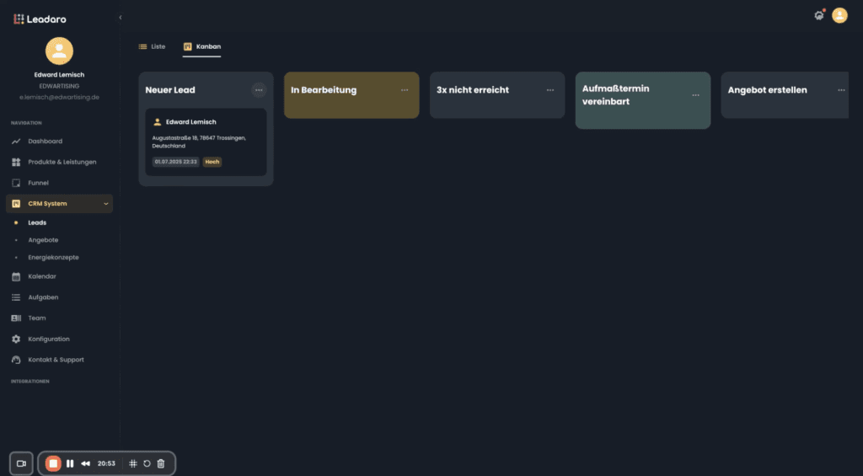The width and height of the screenshot is (863, 476).
Task: Open Kalendar in the navigation
Action: (x=60, y=277)
